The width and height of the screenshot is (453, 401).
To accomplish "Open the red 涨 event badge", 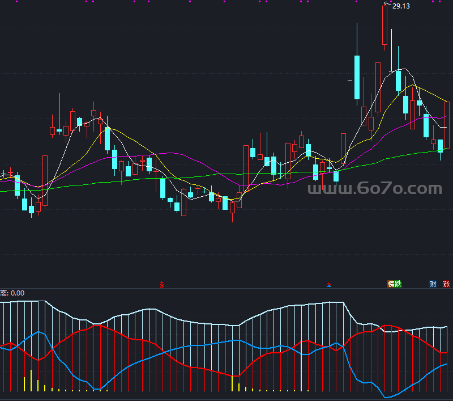I will click(446, 284).
